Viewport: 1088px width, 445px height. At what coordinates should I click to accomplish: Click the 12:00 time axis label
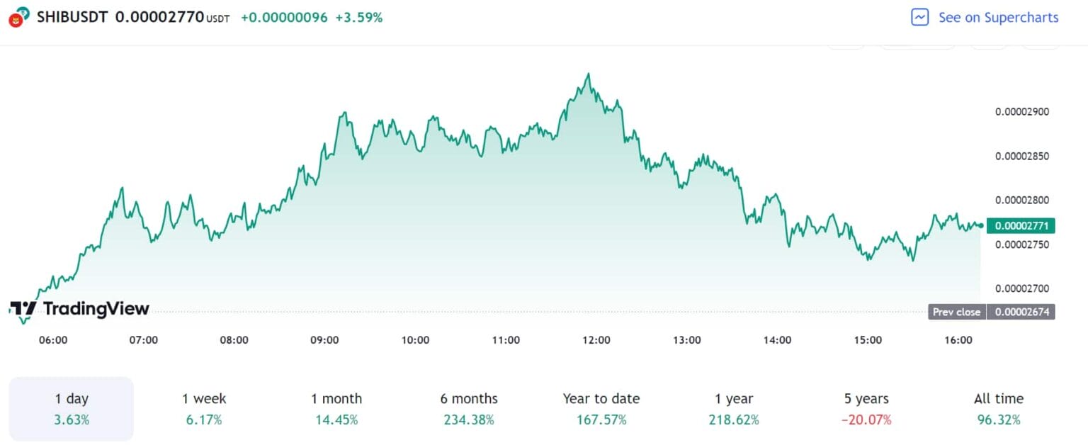[596, 340]
